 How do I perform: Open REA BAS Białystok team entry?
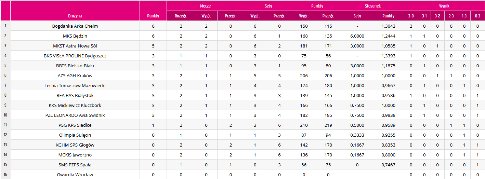[x=75, y=95]
